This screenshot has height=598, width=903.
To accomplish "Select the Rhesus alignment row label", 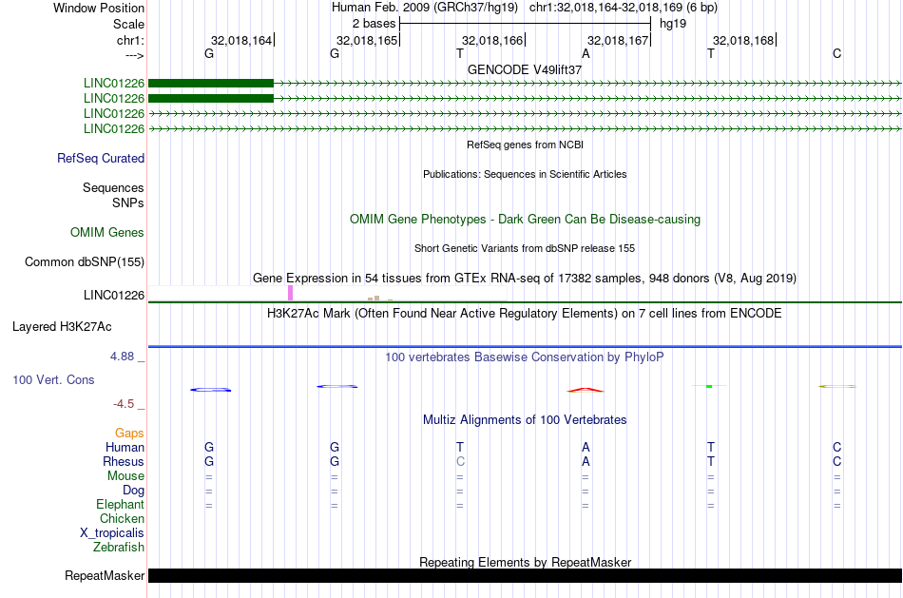I will (124, 462).
